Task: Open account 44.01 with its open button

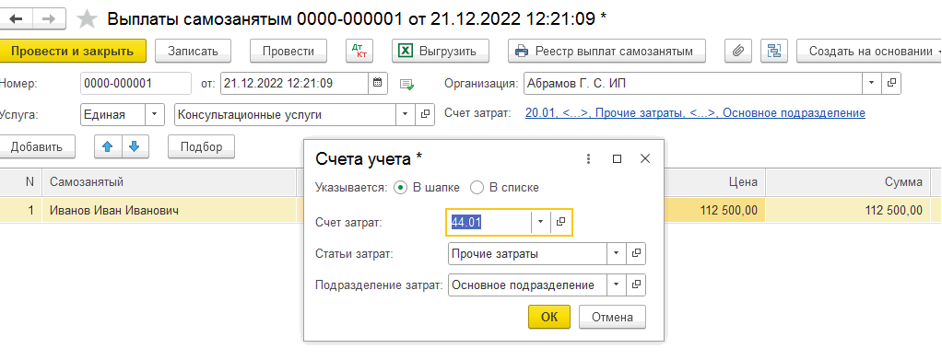Action: point(560,222)
